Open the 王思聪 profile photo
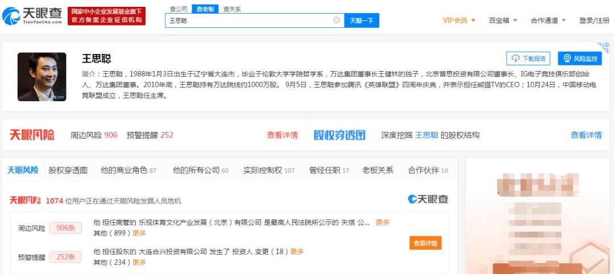Viewport: 614px width, 274px height. [x=42, y=77]
